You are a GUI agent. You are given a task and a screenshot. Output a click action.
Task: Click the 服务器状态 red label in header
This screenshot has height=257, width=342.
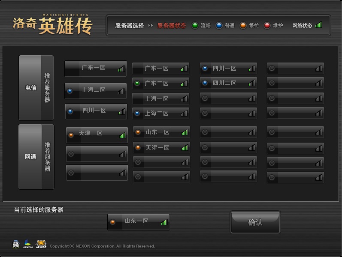click(x=172, y=26)
